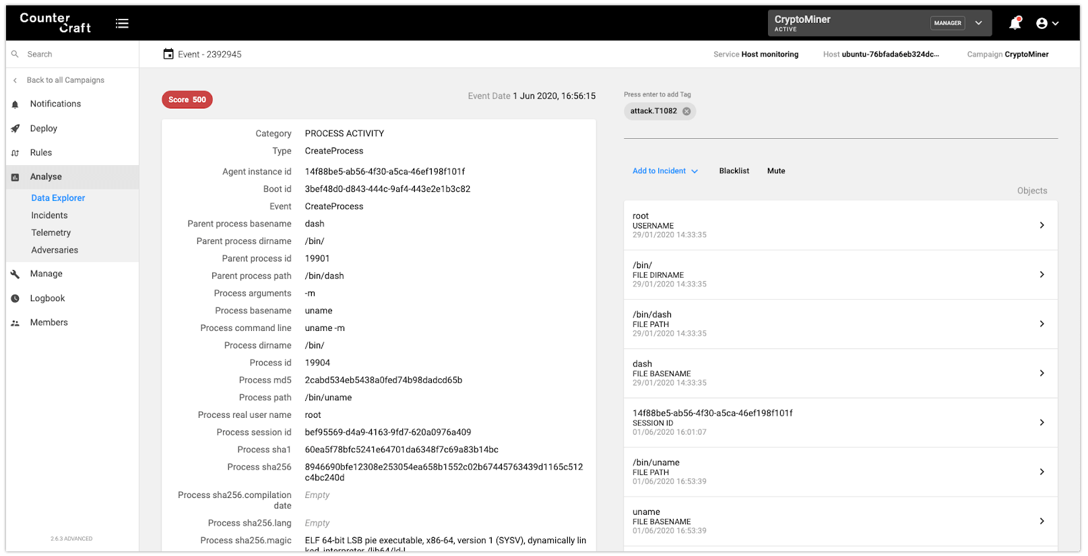Click the Process session id value
The height and width of the screenshot is (556, 1088).
point(388,433)
